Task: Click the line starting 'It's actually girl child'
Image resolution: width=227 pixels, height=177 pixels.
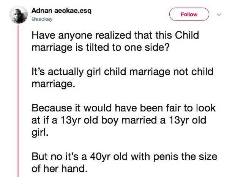Action: [123, 72]
